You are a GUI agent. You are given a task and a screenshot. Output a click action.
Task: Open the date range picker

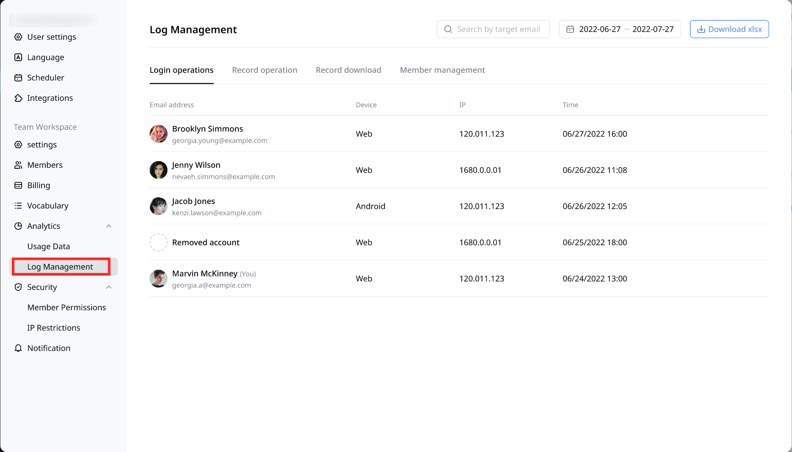click(x=620, y=29)
